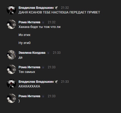
Task: Click spider icon beside Рома Инталев's last message
Action: pos(43,96)
